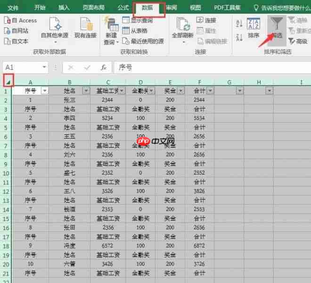Click the 显示查询 show queries icon

click(x=126, y=20)
